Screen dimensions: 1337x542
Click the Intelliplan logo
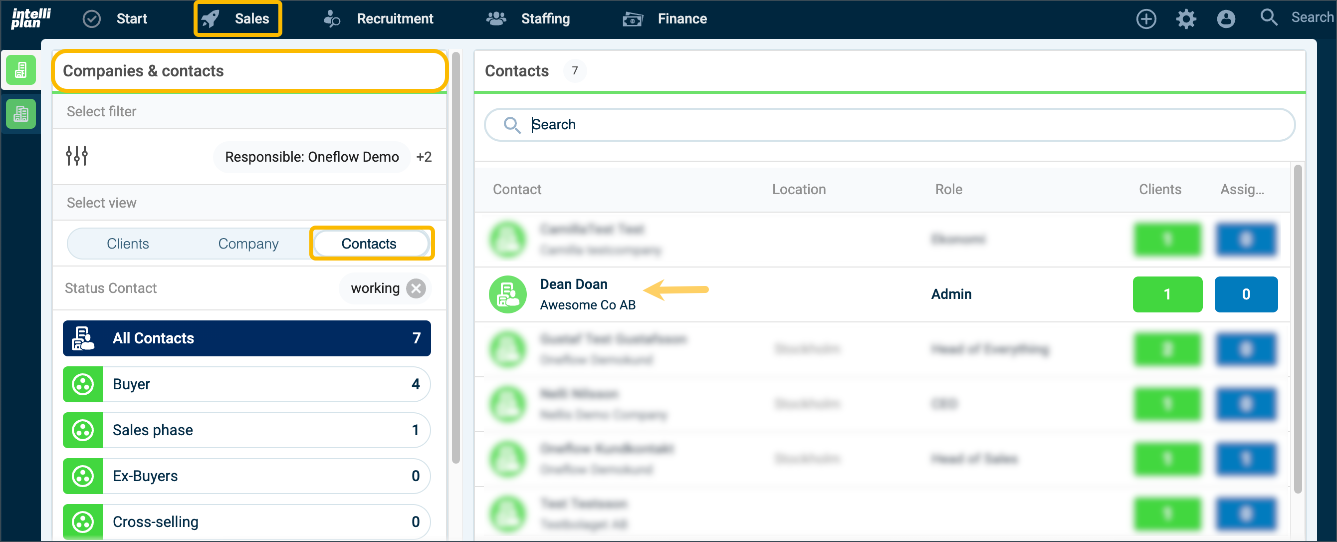pos(31,18)
